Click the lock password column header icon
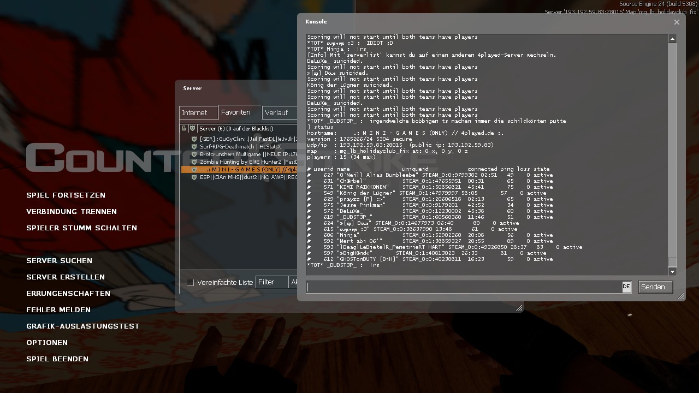Image resolution: width=699 pixels, height=393 pixels. tap(183, 129)
